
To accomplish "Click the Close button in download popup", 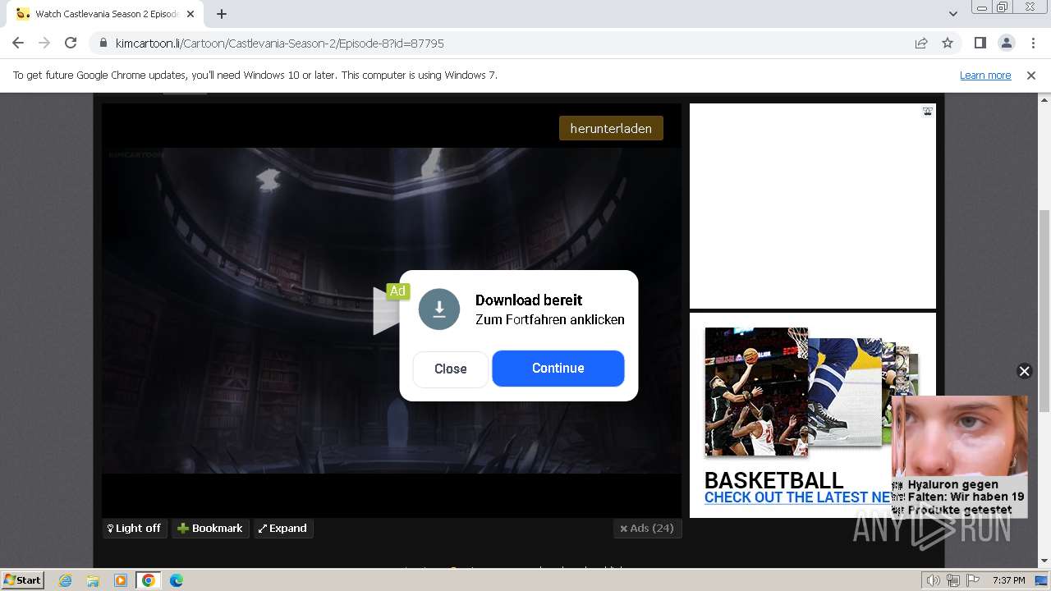I will pos(450,369).
